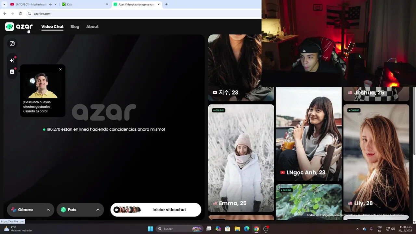Open Microsoft 365 Copilot taskbar icon
Image resolution: width=416 pixels, height=234 pixels.
pyautogui.click(x=218, y=229)
